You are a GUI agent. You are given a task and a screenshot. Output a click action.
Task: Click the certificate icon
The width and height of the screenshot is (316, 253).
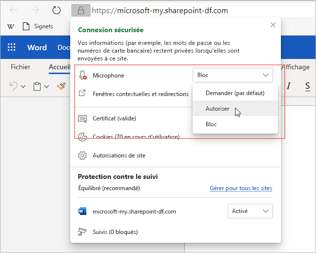pyautogui.click(x=82, y=119)
